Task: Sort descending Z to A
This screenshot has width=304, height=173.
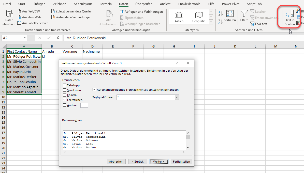Action: 221,22
